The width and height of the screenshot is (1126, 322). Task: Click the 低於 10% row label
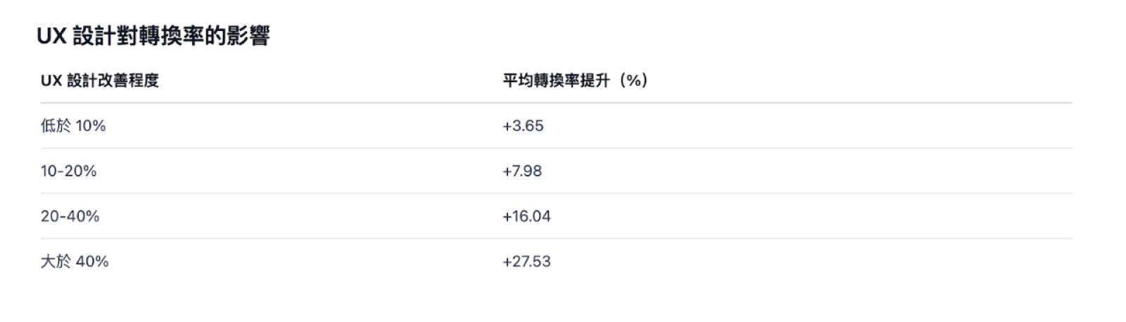point(73,126)
